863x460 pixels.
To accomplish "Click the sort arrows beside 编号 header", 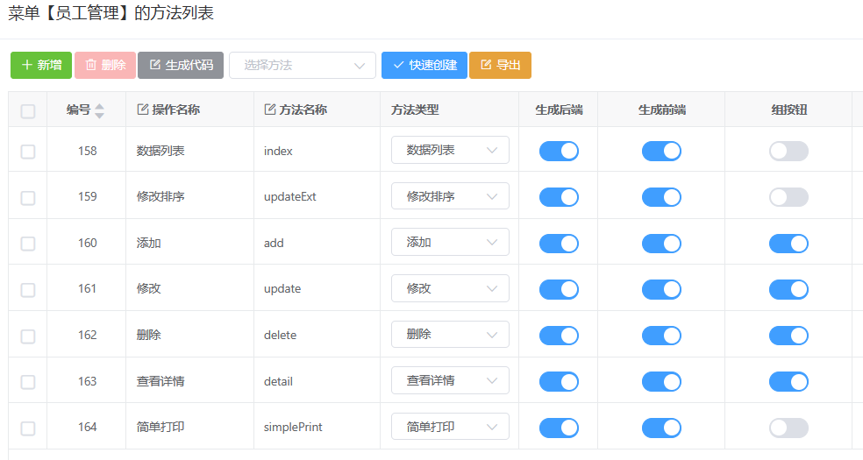I will (99, 110).
